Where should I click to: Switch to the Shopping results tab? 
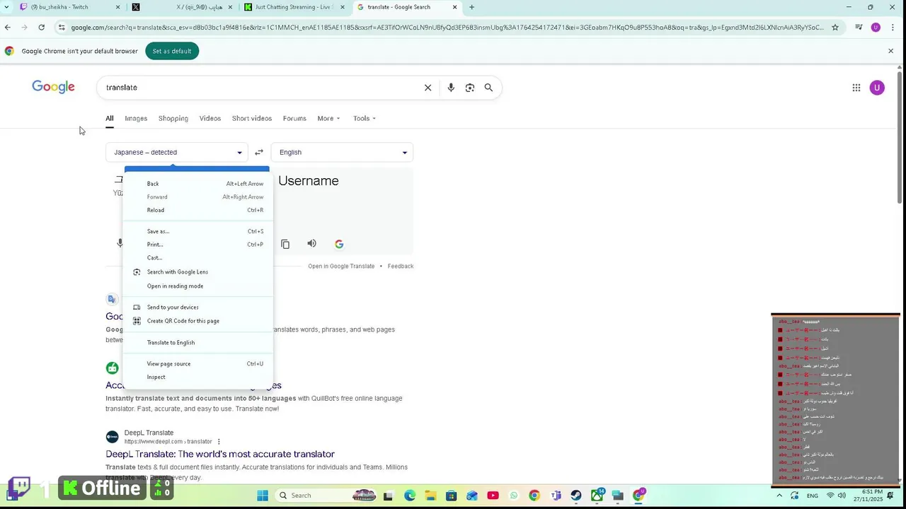click(173, 118)
